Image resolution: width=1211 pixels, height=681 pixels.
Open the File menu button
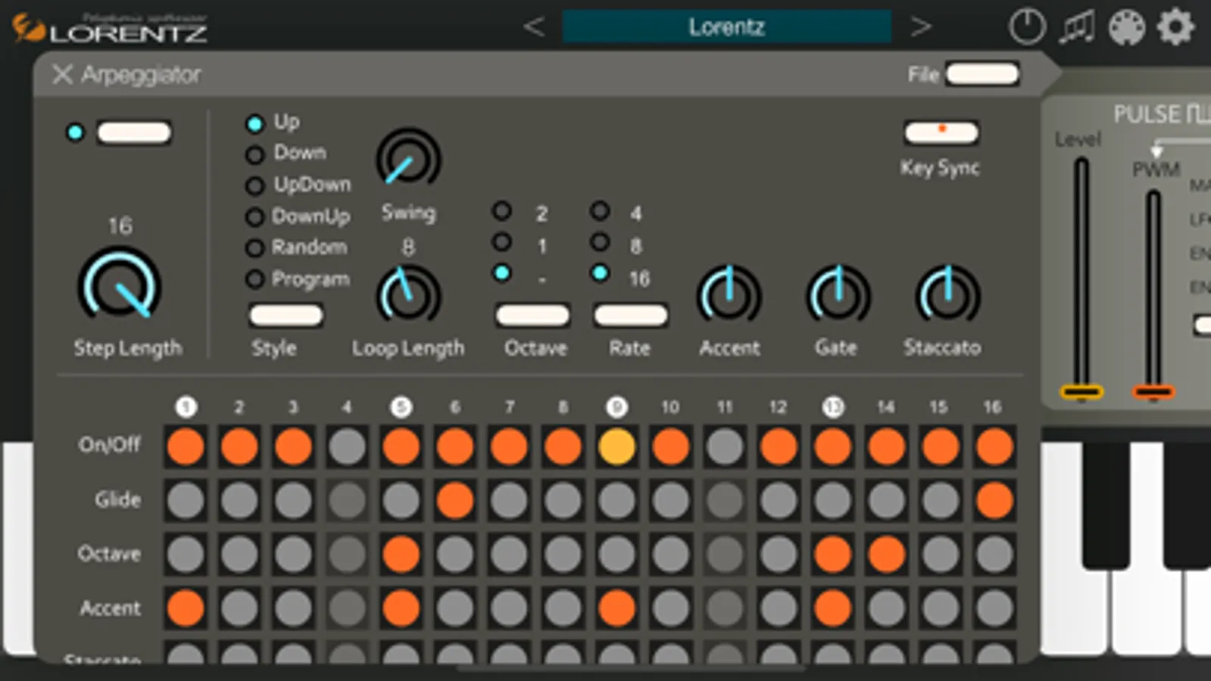982,73
